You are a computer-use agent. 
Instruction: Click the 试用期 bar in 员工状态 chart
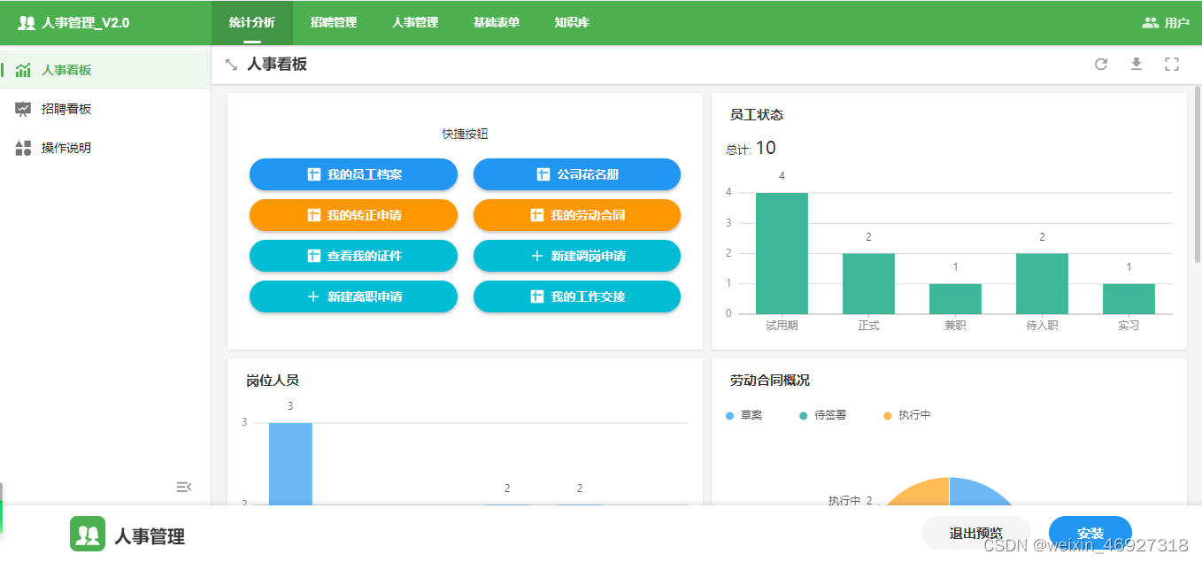point(782,253)
